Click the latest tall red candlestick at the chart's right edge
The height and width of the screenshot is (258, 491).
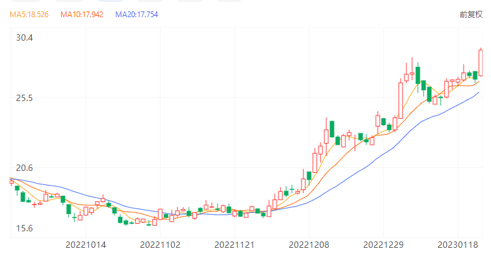click(x=481, y=62)
